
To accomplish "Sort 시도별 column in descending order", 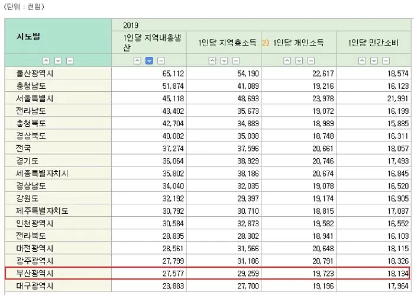I will pyautogui.click(x=58, y=60).
